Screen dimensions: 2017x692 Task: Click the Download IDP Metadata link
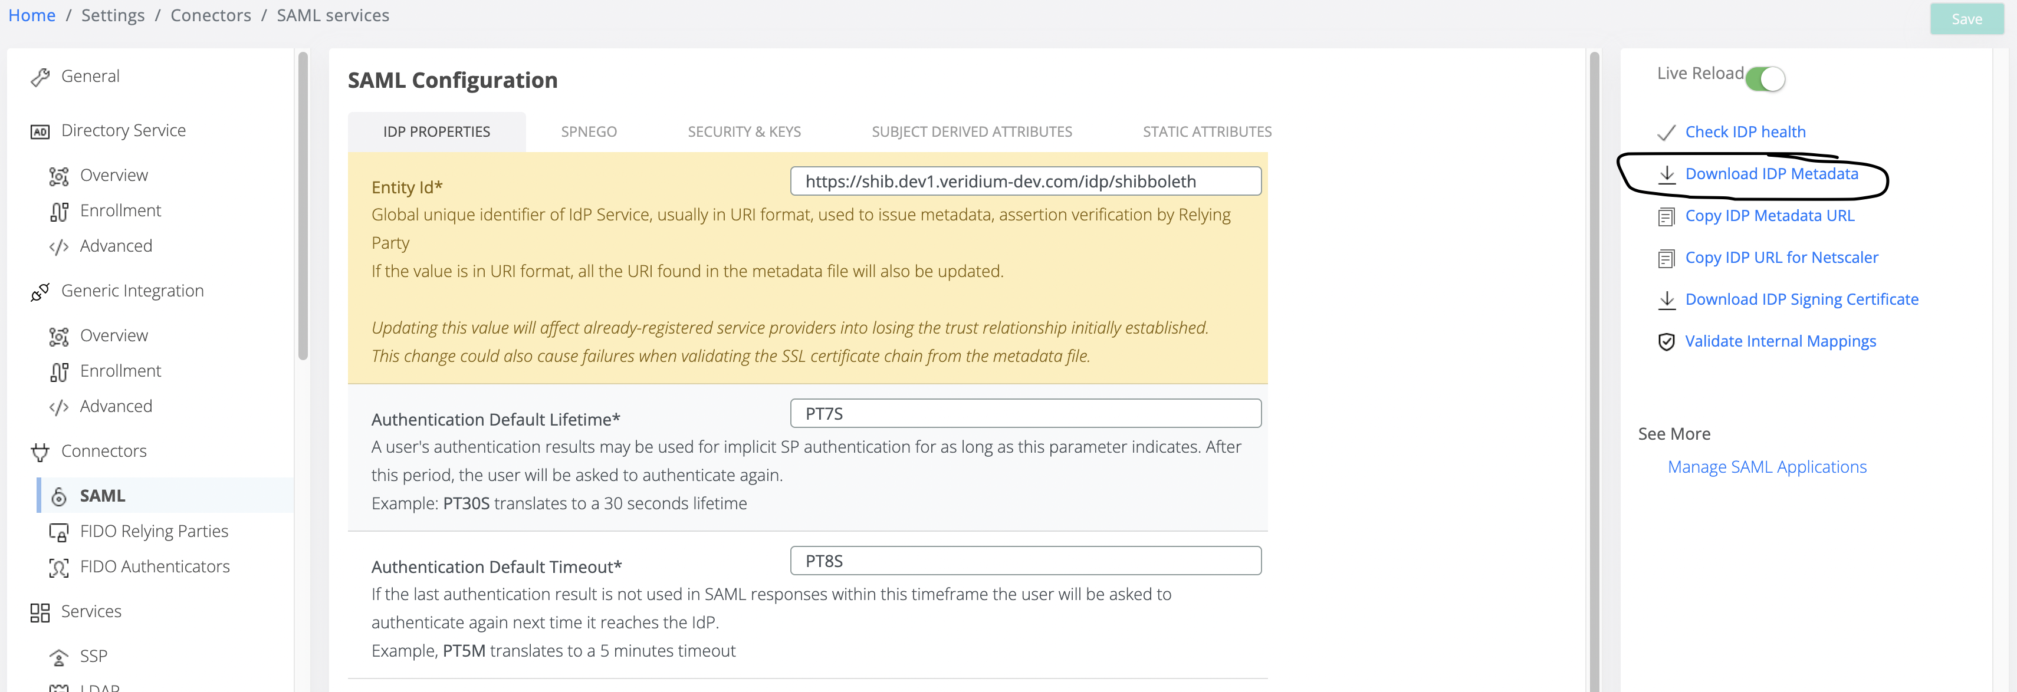(x=1771, y=174)
